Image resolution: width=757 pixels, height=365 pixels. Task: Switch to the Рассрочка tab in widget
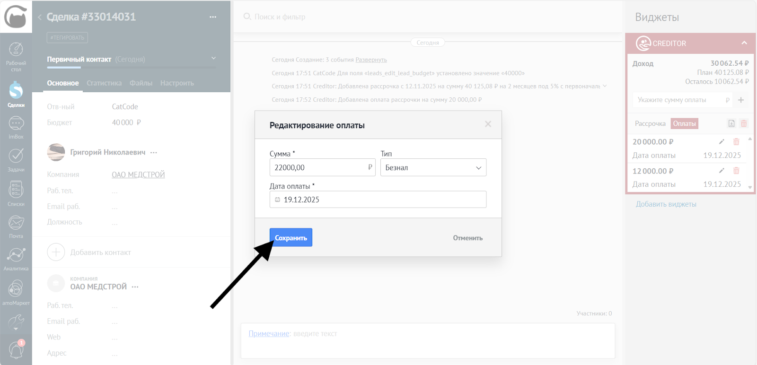click(650, 124)
